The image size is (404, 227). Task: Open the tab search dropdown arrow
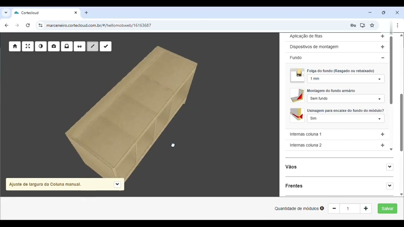coord(6,13)
